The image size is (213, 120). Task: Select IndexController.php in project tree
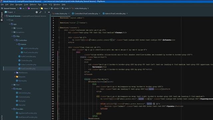[29, 64]
